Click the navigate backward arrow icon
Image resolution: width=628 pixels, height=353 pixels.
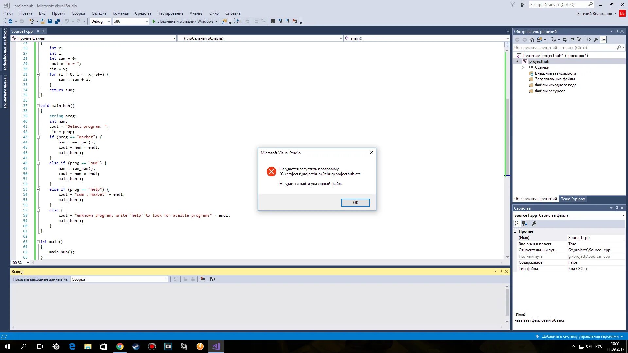coord(10,21)
